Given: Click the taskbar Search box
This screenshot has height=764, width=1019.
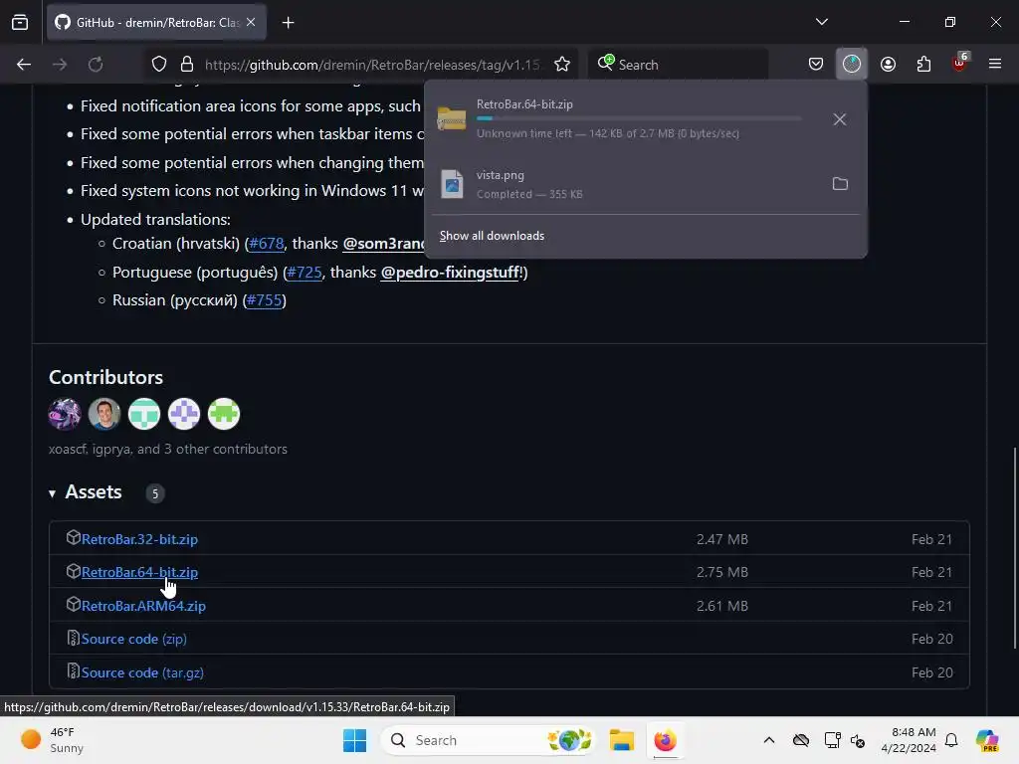Looking at the screenshot, I should [x=489, y=740].
